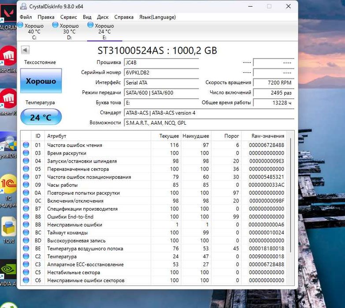Click the total hours value 13228 ч
Screen dimensions: 345x308
pos(274,103)
